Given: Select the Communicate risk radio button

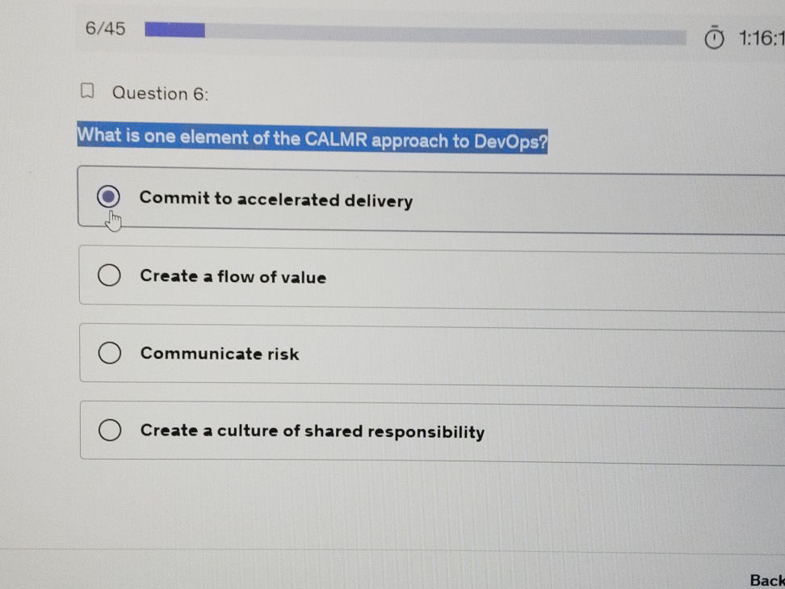Looking at the screenshot, I should pyautogui.click(x=109, y=353).
